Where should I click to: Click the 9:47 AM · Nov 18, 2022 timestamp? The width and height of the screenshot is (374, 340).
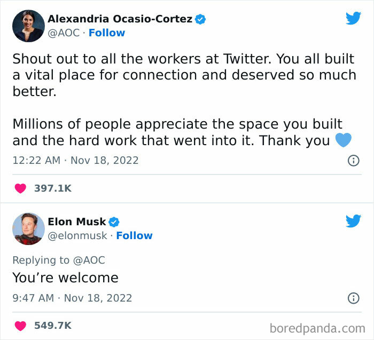click(72, 298)
